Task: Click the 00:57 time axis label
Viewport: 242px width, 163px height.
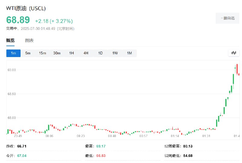Action: tap(143, 136)
